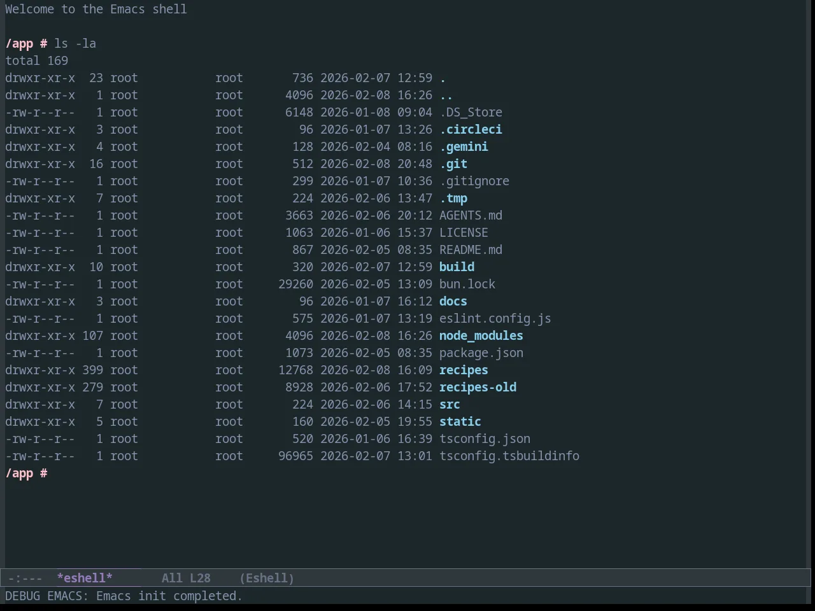Viewport: 815px width, 611px height.
Task: Click the 29260 size of bun.lock
Action: click(295, 284)
